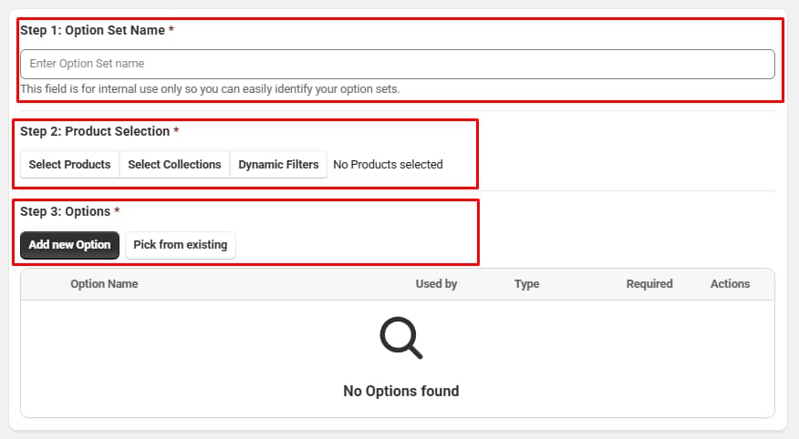Click the 'Step 1: Option Set Name' label
799x439 pixels.
tap(97, 31)
